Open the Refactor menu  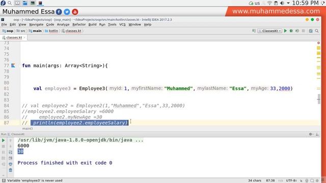point(79,24)
